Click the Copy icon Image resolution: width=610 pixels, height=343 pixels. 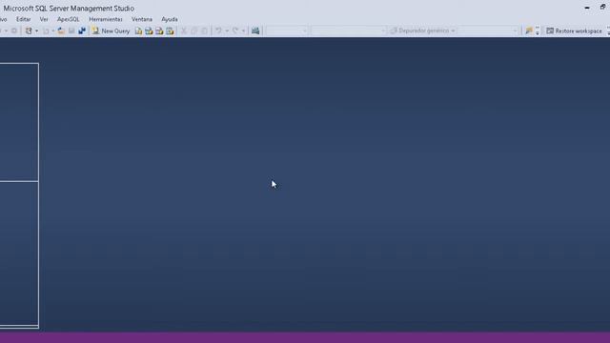pyautogui.click(x=193, y=30)
